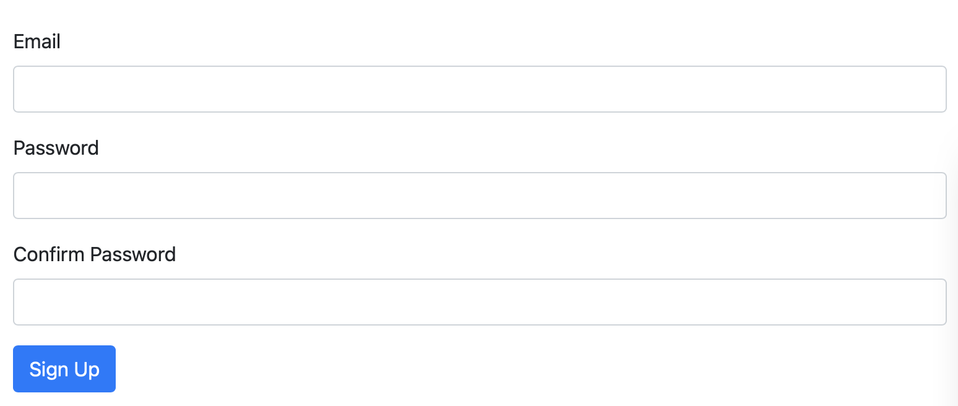This screenshot has width=958, height=406.
Task: Click the Password label text
Action: (56, 148)
